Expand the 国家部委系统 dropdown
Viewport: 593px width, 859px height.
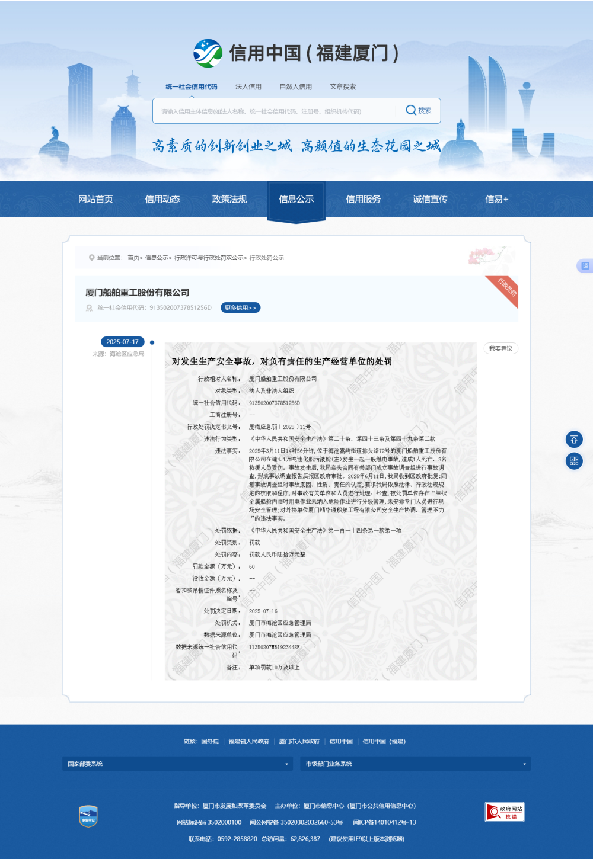pos(178,764)
